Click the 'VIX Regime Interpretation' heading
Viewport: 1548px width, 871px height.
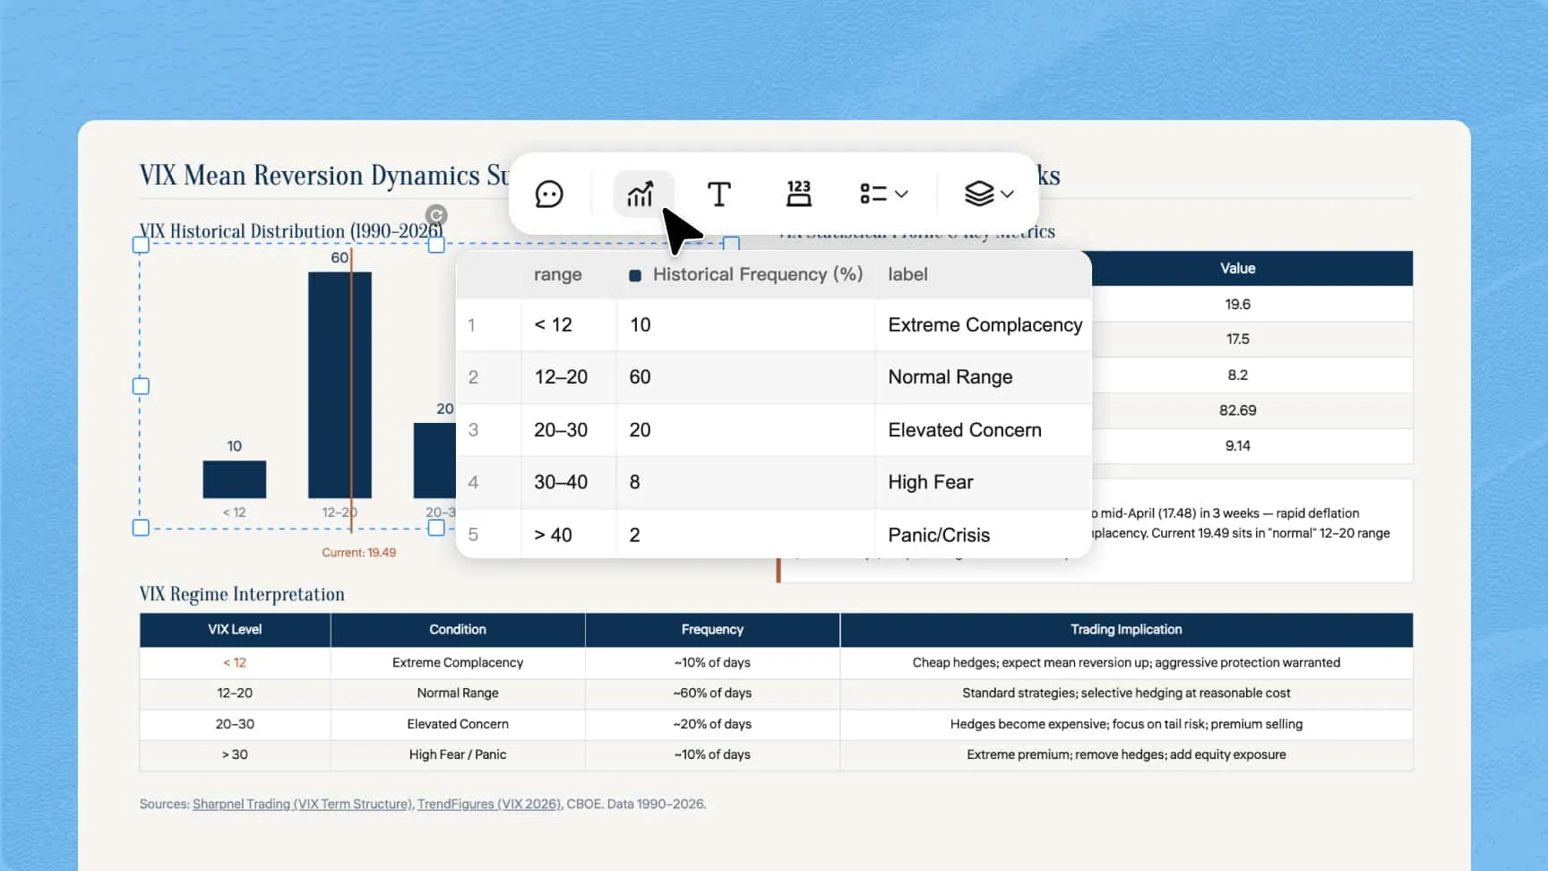coord(242,594)
